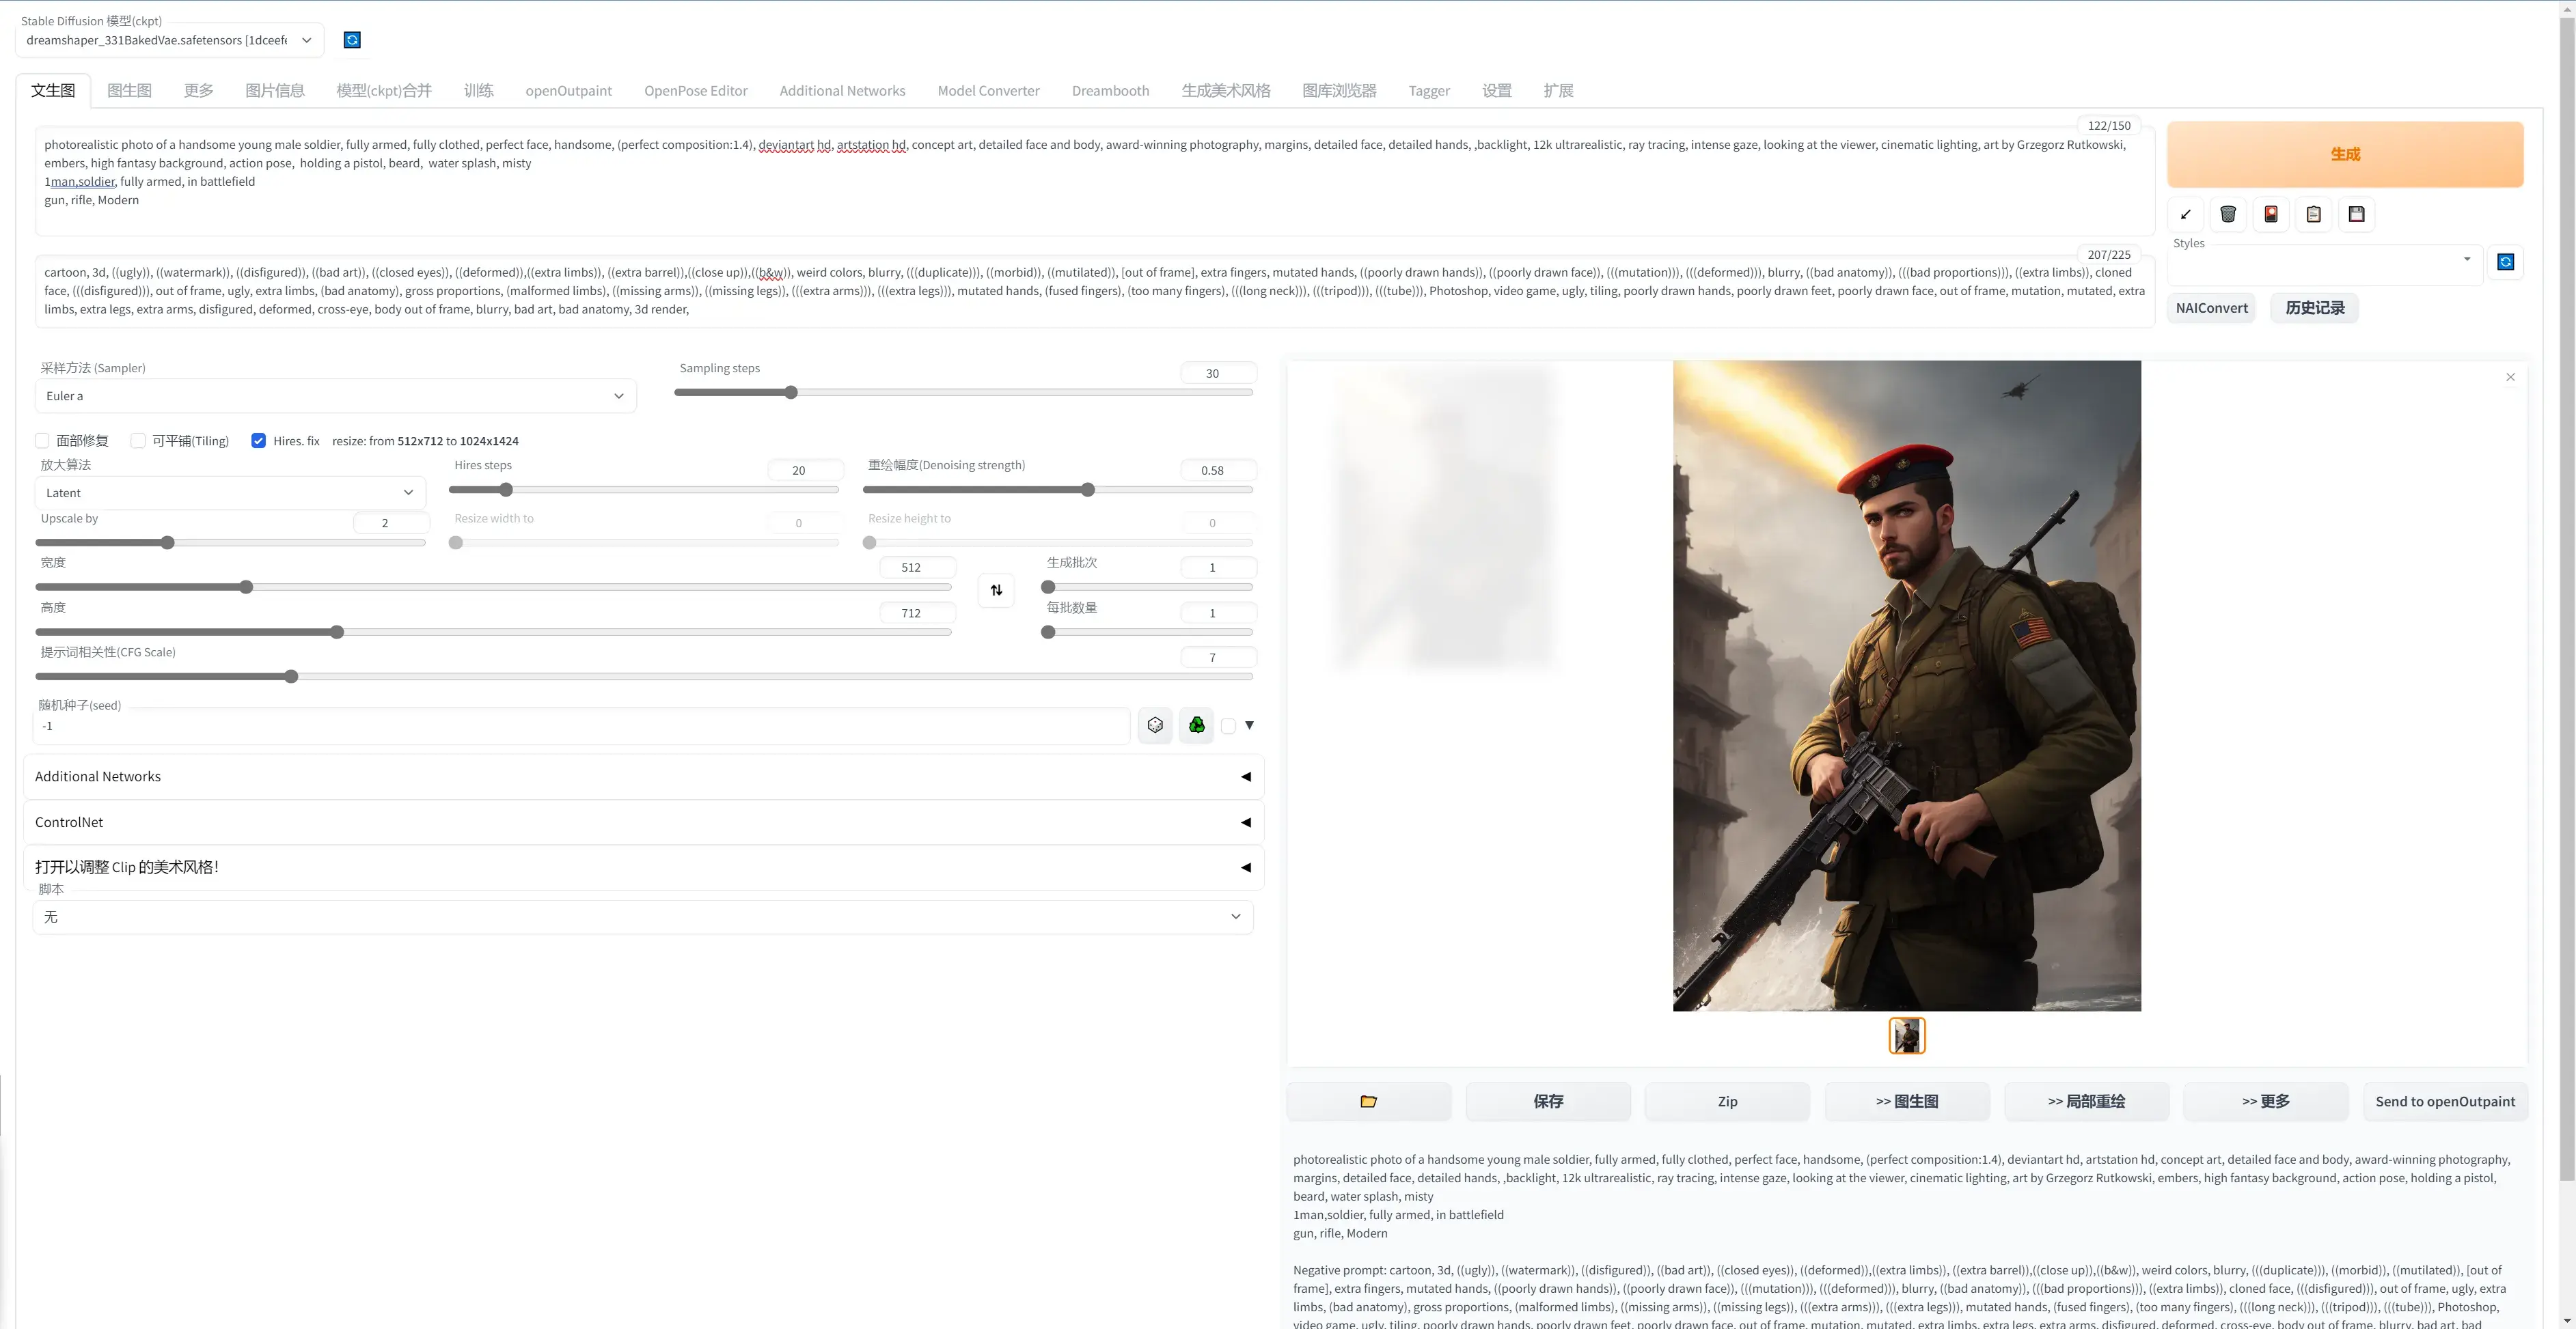
Task: Click the floppy disk save style icon
Action: [x=2357, y=214]
